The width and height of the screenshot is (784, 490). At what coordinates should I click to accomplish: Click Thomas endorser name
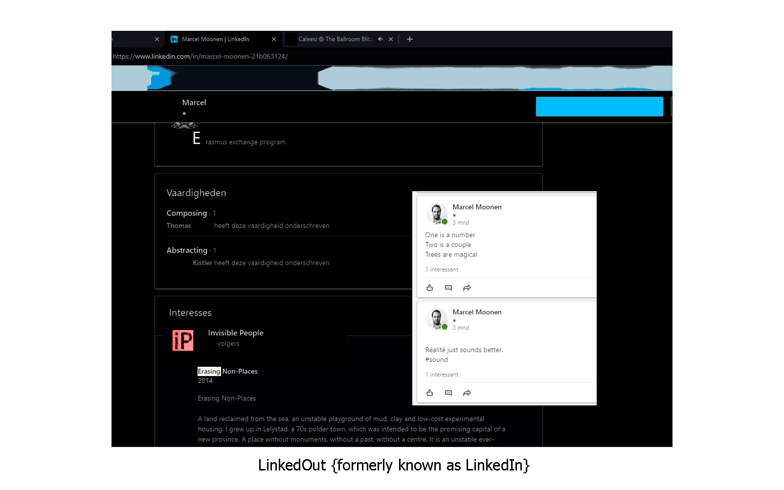(179, 226)
